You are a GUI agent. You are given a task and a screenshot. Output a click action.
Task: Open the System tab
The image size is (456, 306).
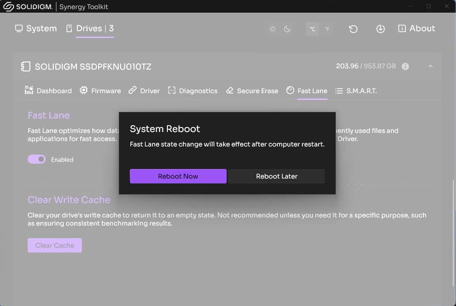pos(36,28)
